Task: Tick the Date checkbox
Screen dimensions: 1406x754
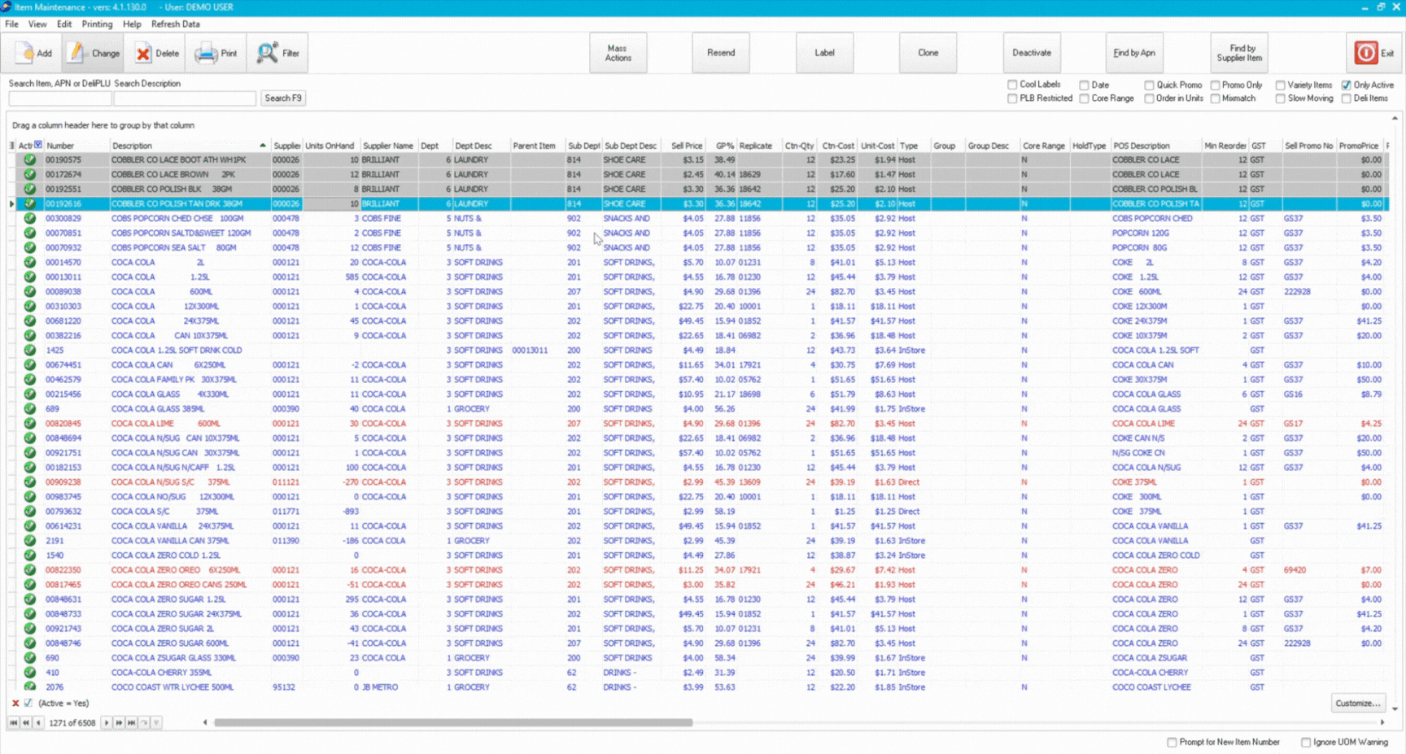Action: (x=1084, y=85)
